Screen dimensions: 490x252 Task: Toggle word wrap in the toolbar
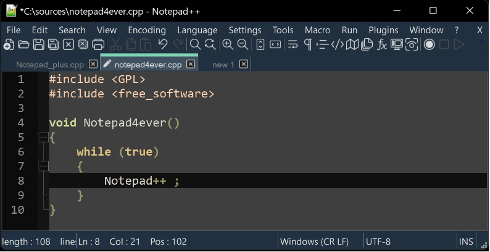[x=293, y=44]
